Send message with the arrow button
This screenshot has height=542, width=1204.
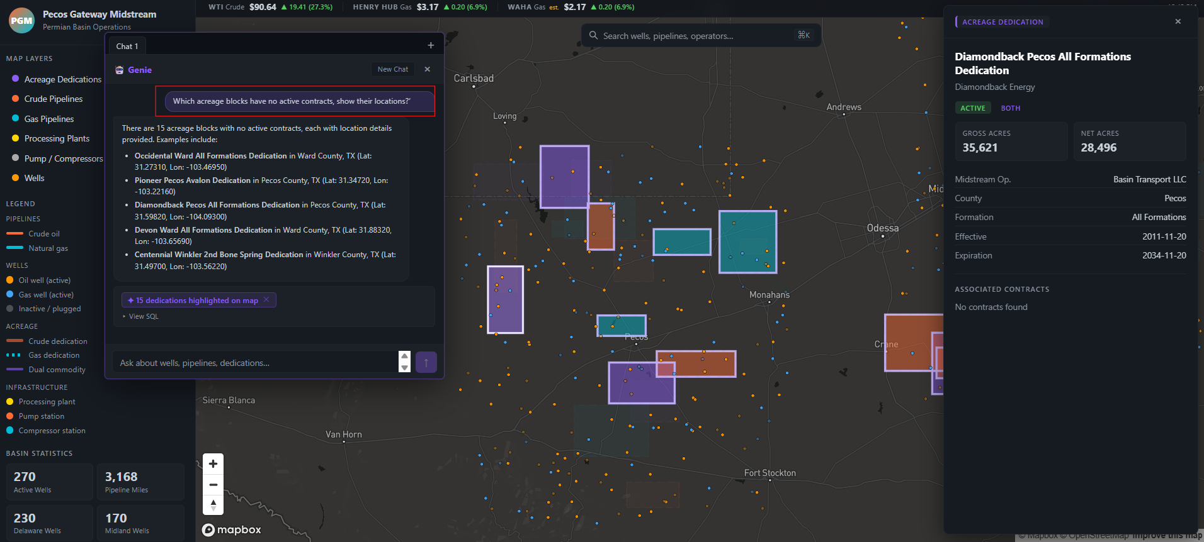(x=426, y=362)
